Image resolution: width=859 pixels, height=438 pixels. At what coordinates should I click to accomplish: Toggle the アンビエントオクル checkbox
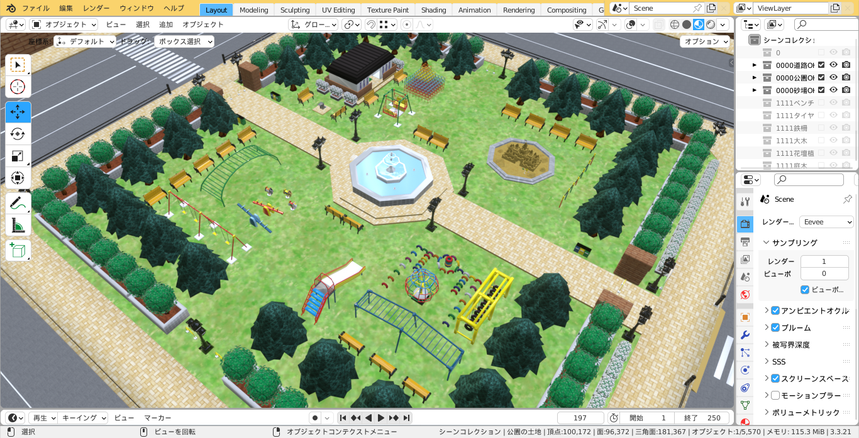775,310
